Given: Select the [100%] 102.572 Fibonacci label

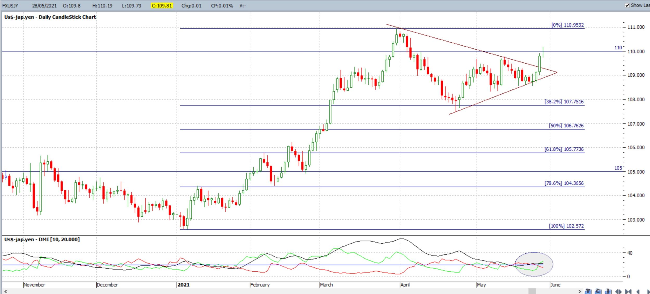Looking at the screenshot, I should click(x=566, y=226).
